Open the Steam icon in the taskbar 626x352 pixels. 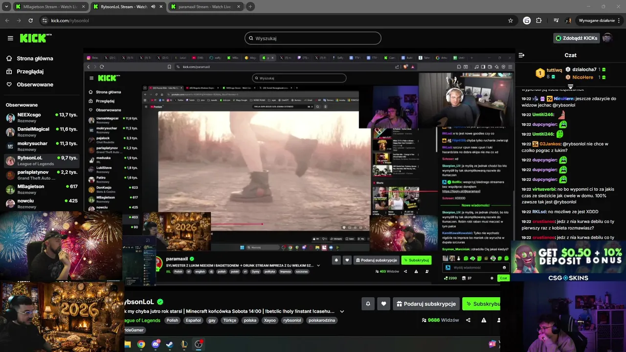pyautogui.click(x=169, y=344)
